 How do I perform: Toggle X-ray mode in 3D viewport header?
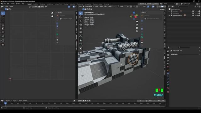[x=157, y=7]
